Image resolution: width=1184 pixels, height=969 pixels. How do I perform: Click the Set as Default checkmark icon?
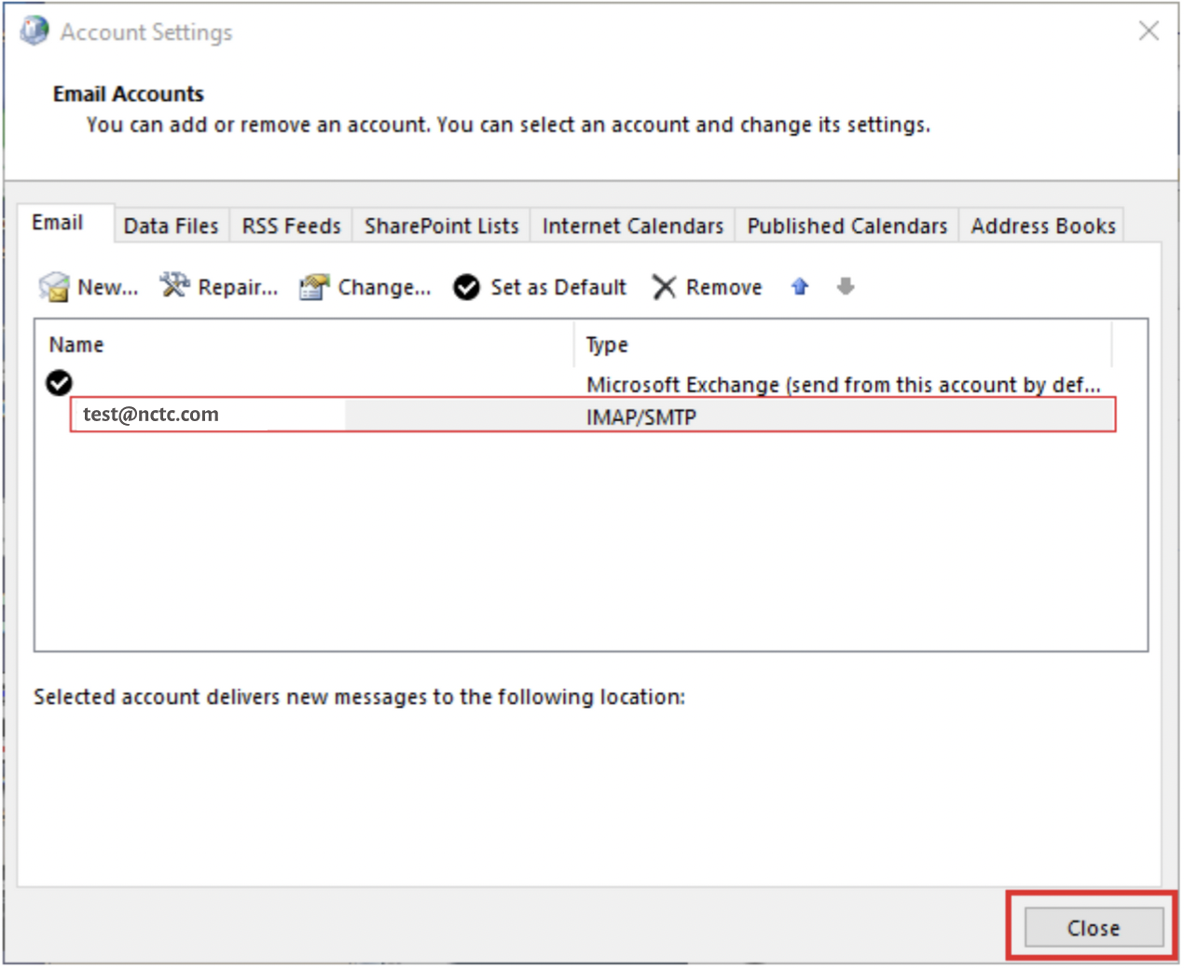(x=466, y=287)
